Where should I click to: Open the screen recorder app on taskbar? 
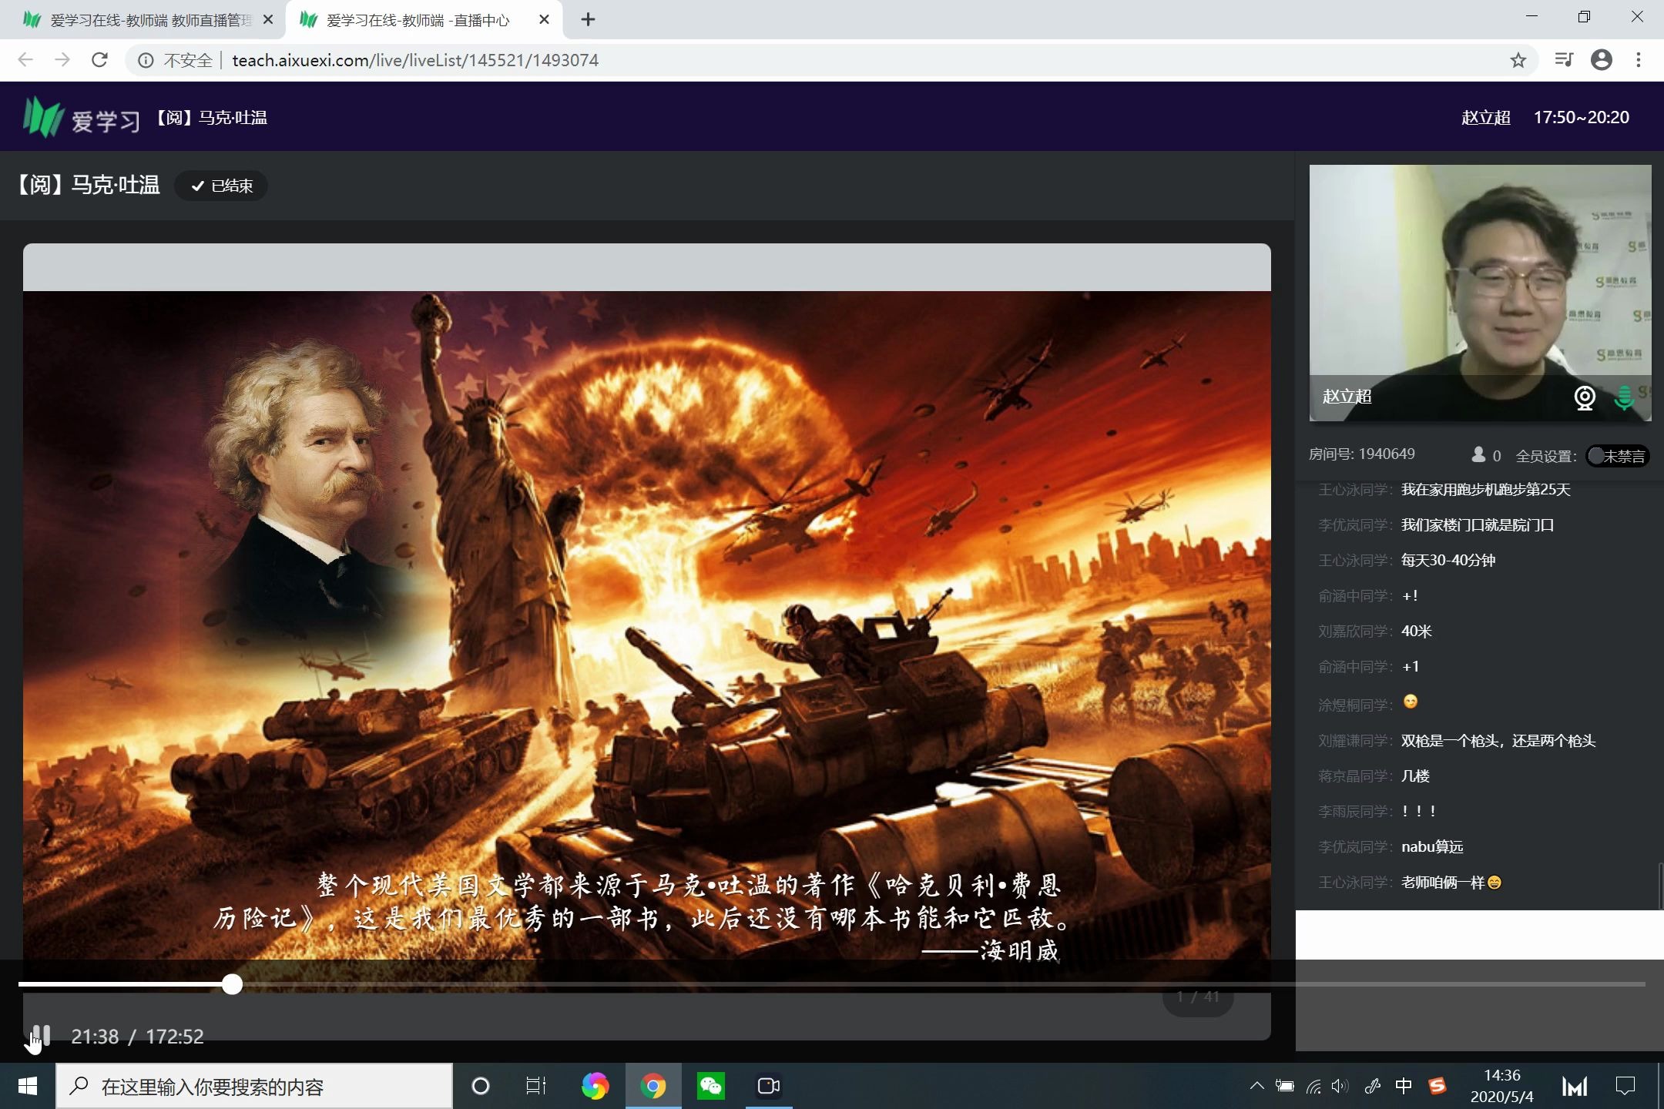click(x=768, y=1086)
